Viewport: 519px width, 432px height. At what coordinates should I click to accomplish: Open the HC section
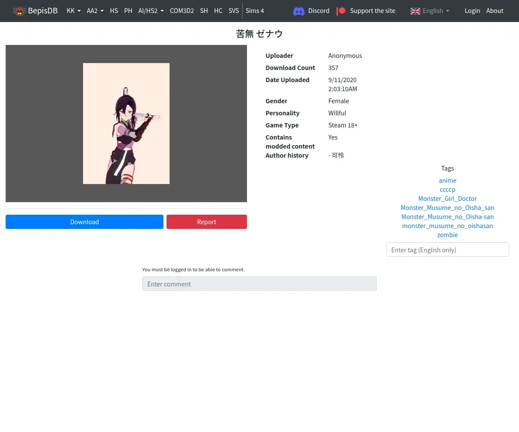pyautogui.click(x=218, y=11)
